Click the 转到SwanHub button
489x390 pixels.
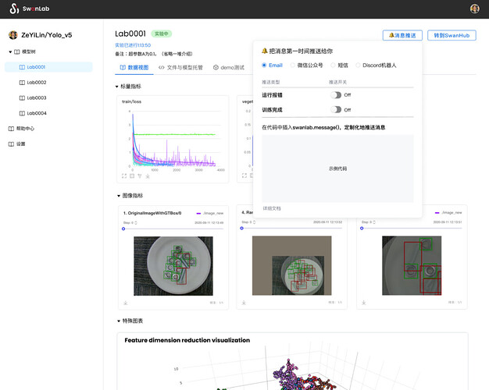(452, 35)
